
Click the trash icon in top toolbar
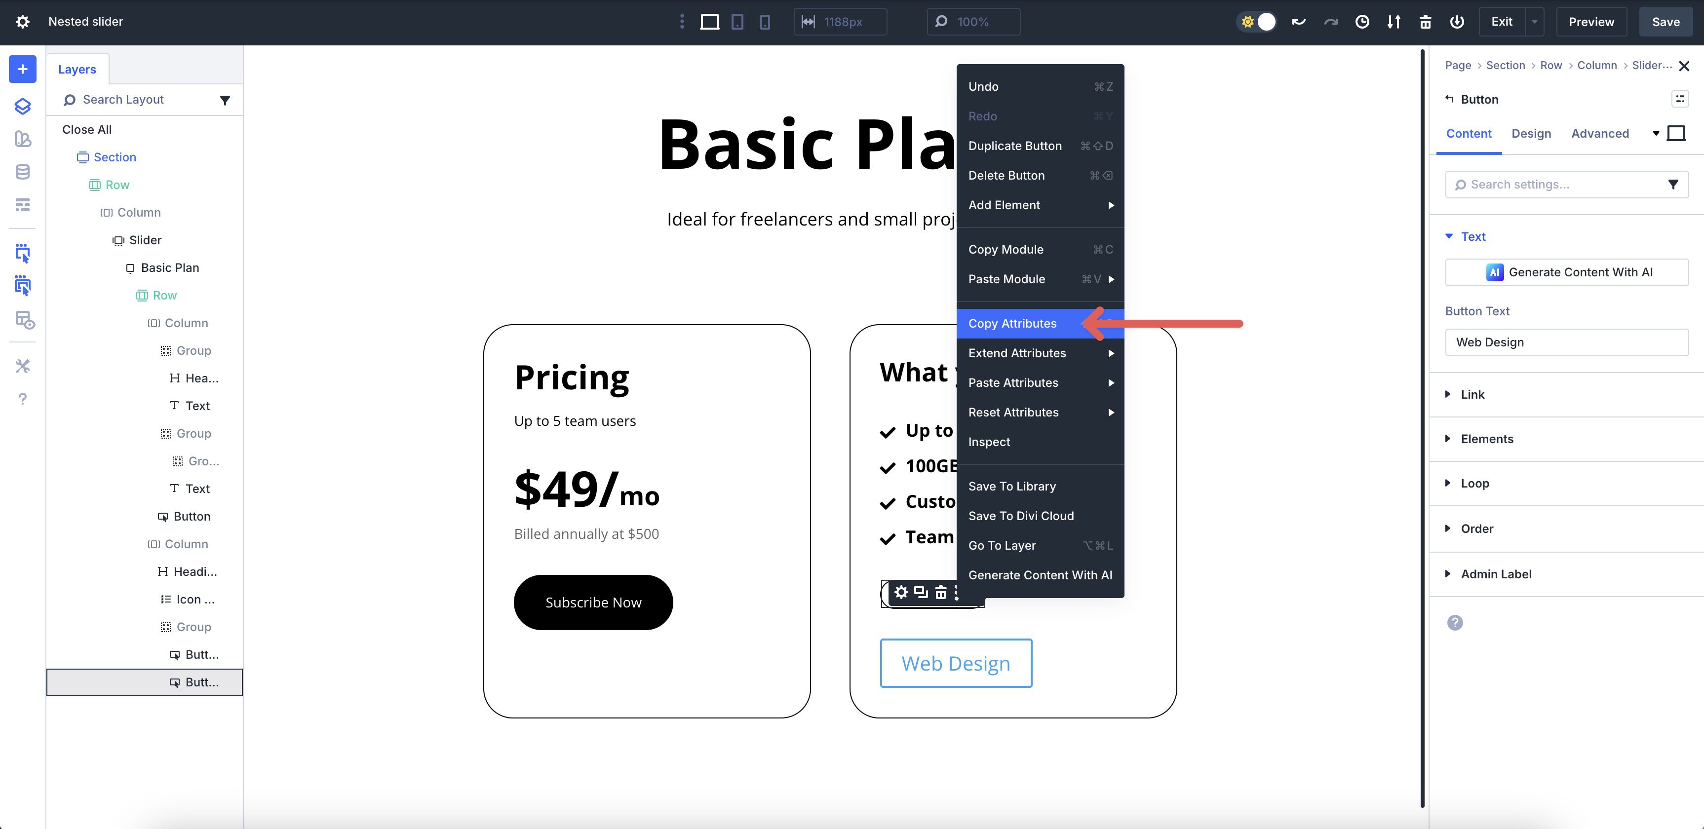coord(1426,22)
